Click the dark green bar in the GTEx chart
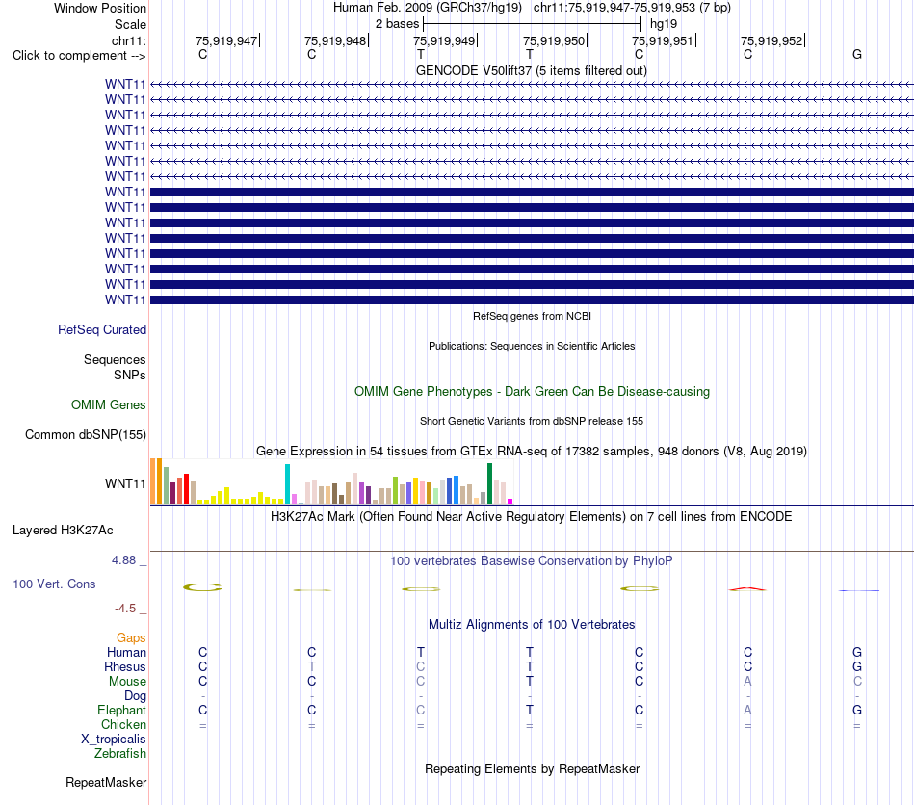915x805 pixels. coord(489,483)
